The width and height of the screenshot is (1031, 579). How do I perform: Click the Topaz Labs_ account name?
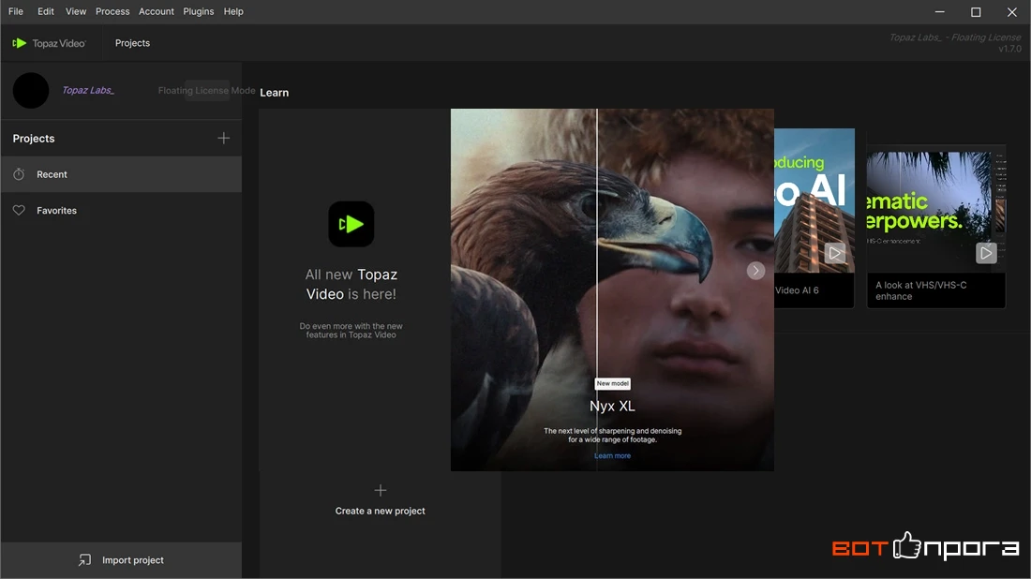[x=88, y=90]
